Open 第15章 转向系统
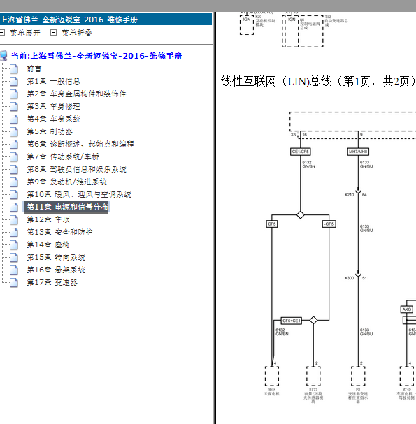Screen dimensions: 416x424 coord(56,257)
